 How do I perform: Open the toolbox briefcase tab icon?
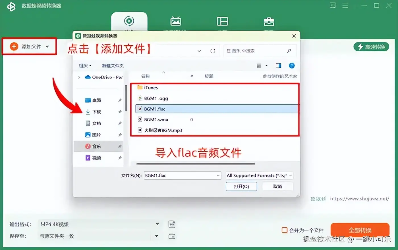(269, 22)
